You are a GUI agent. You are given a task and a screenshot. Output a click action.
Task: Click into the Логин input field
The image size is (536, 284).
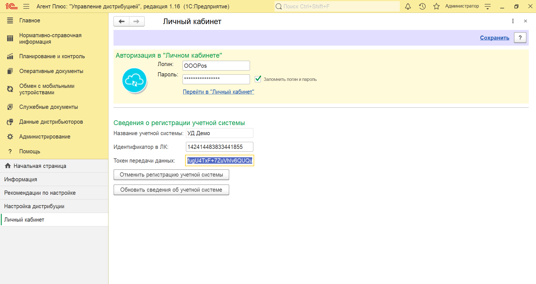pos(216,66)
